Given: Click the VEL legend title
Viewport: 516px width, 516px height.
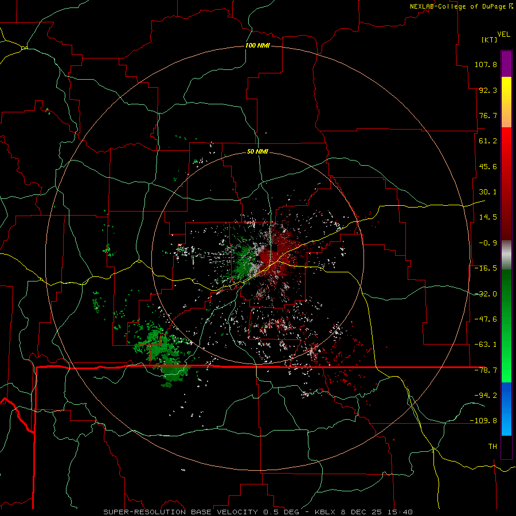Looking at the screenshot, I should (503, 34).
